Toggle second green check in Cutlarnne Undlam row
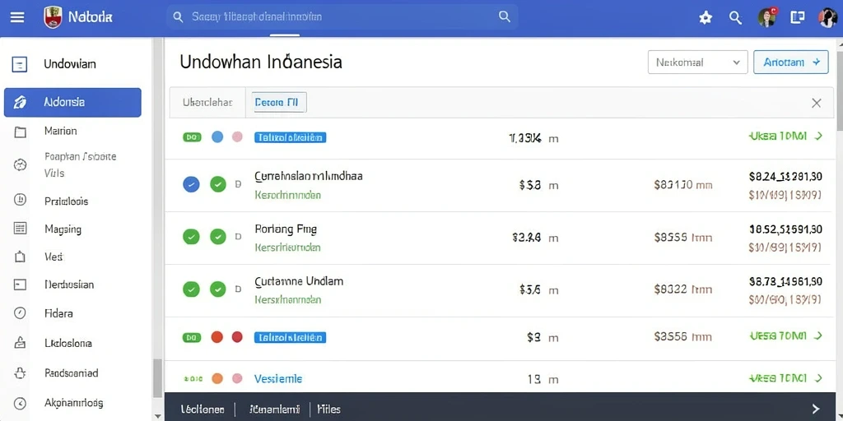The image size is (843, 421). tap(217, 289)
